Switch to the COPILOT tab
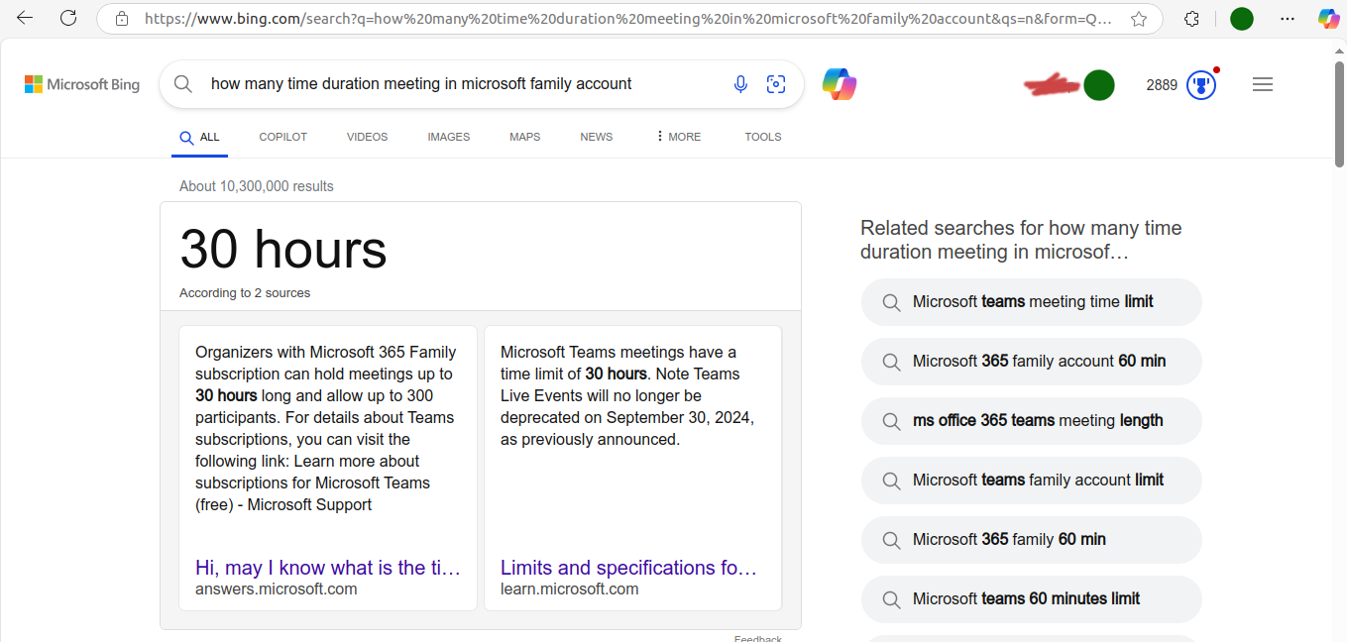 pos(283,137)
